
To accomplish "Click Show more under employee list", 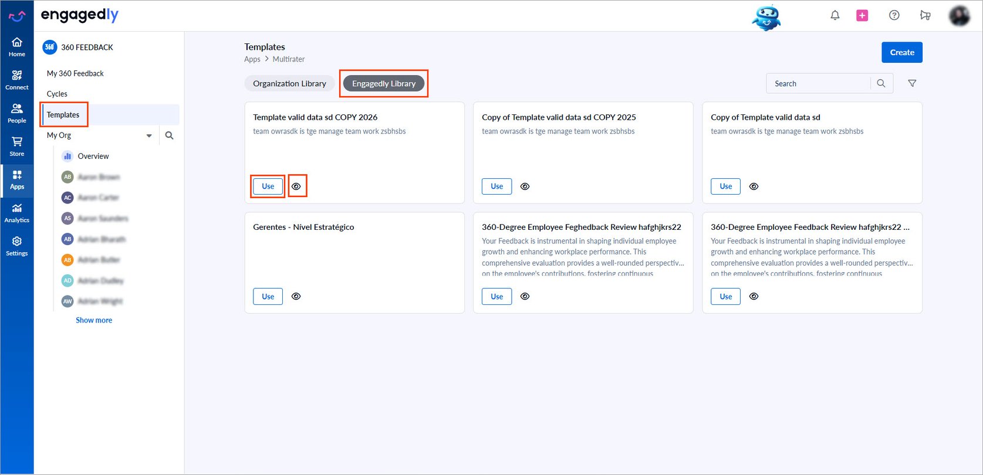I will (x=94, y=320).
